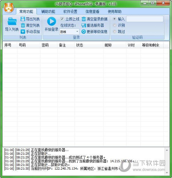Select the 跳过 radio button
This screenshot has height=178, width=172.
click(x=115, y=32)
